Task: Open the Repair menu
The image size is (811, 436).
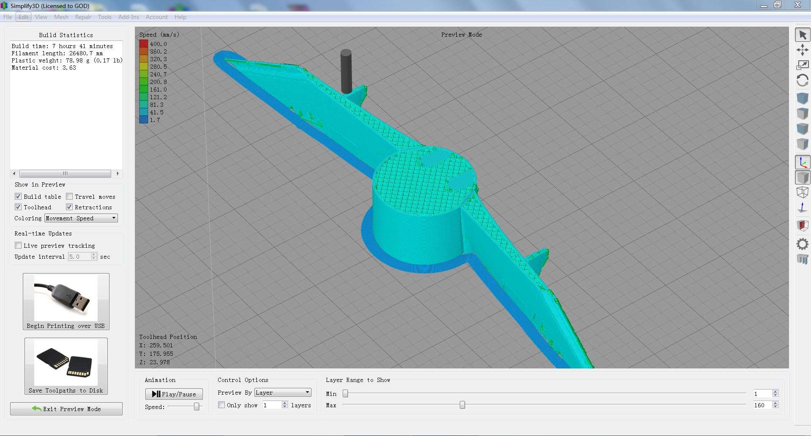Action: click(83, 17)
